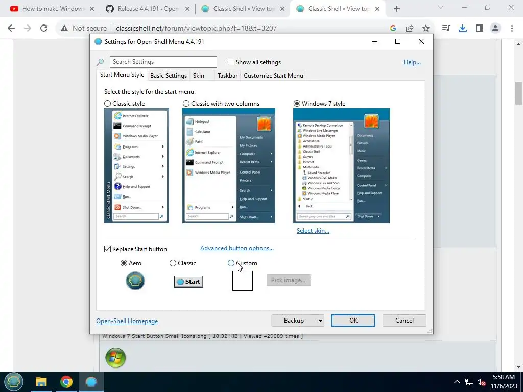Click the Aero shell button preview
Screen dimensions: 523x392
click(x=135, y=281)
